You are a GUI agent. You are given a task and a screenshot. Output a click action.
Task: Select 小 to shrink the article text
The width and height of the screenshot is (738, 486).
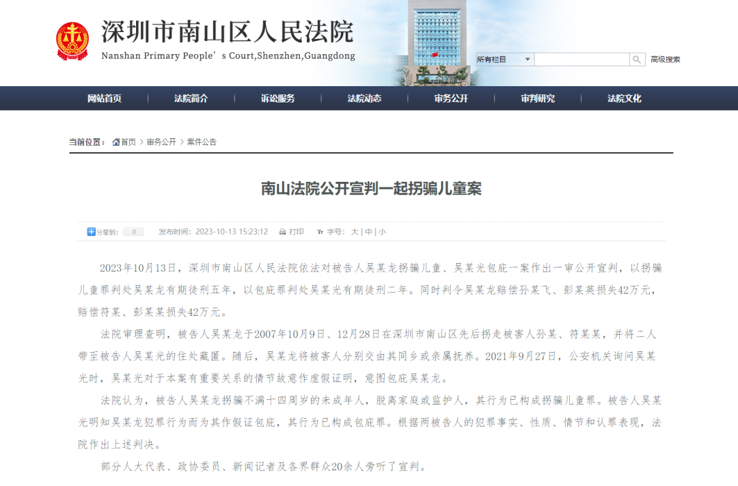tap(382, 232)
